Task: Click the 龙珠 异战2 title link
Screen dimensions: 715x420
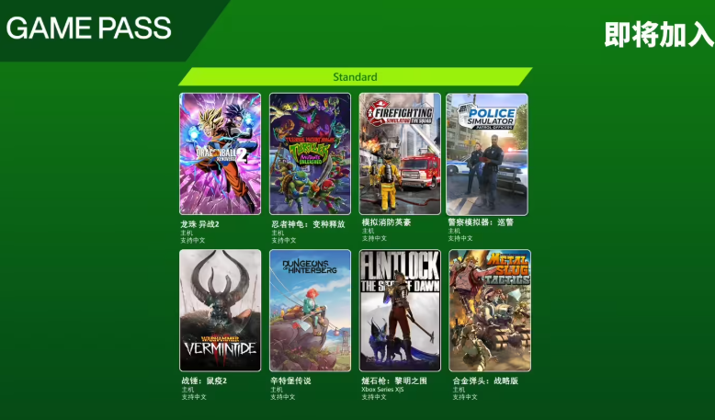Action: tap(200, 224)
